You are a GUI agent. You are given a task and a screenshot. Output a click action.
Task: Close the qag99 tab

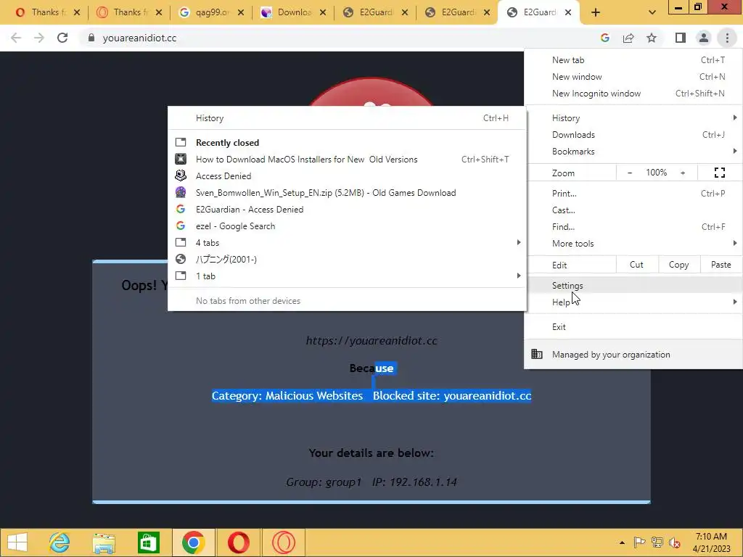pyautogui.click(x=241, y=13)
